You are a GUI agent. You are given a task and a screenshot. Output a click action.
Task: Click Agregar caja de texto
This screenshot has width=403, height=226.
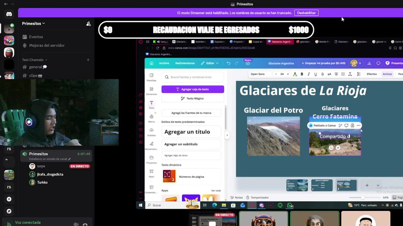[193, 89]
